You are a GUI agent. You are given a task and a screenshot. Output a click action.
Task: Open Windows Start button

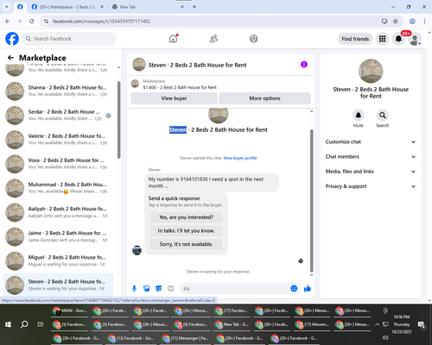8,324
